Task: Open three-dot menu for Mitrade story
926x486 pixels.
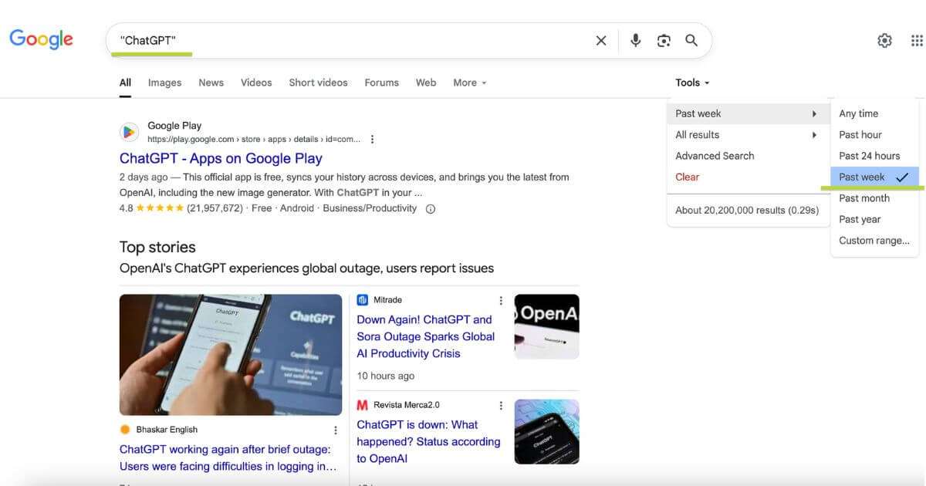Action: (501, 301)
